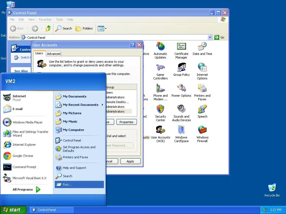286x214 pixels.
Task: Open Phone and Modem options
Action: click(160, 93)
